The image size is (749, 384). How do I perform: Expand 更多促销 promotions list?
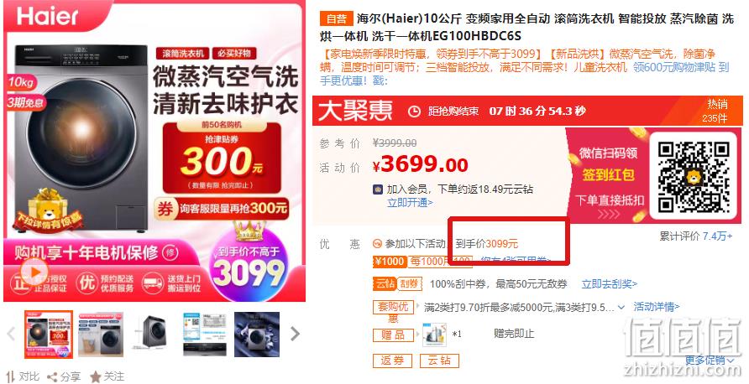(x=710, y=361)
